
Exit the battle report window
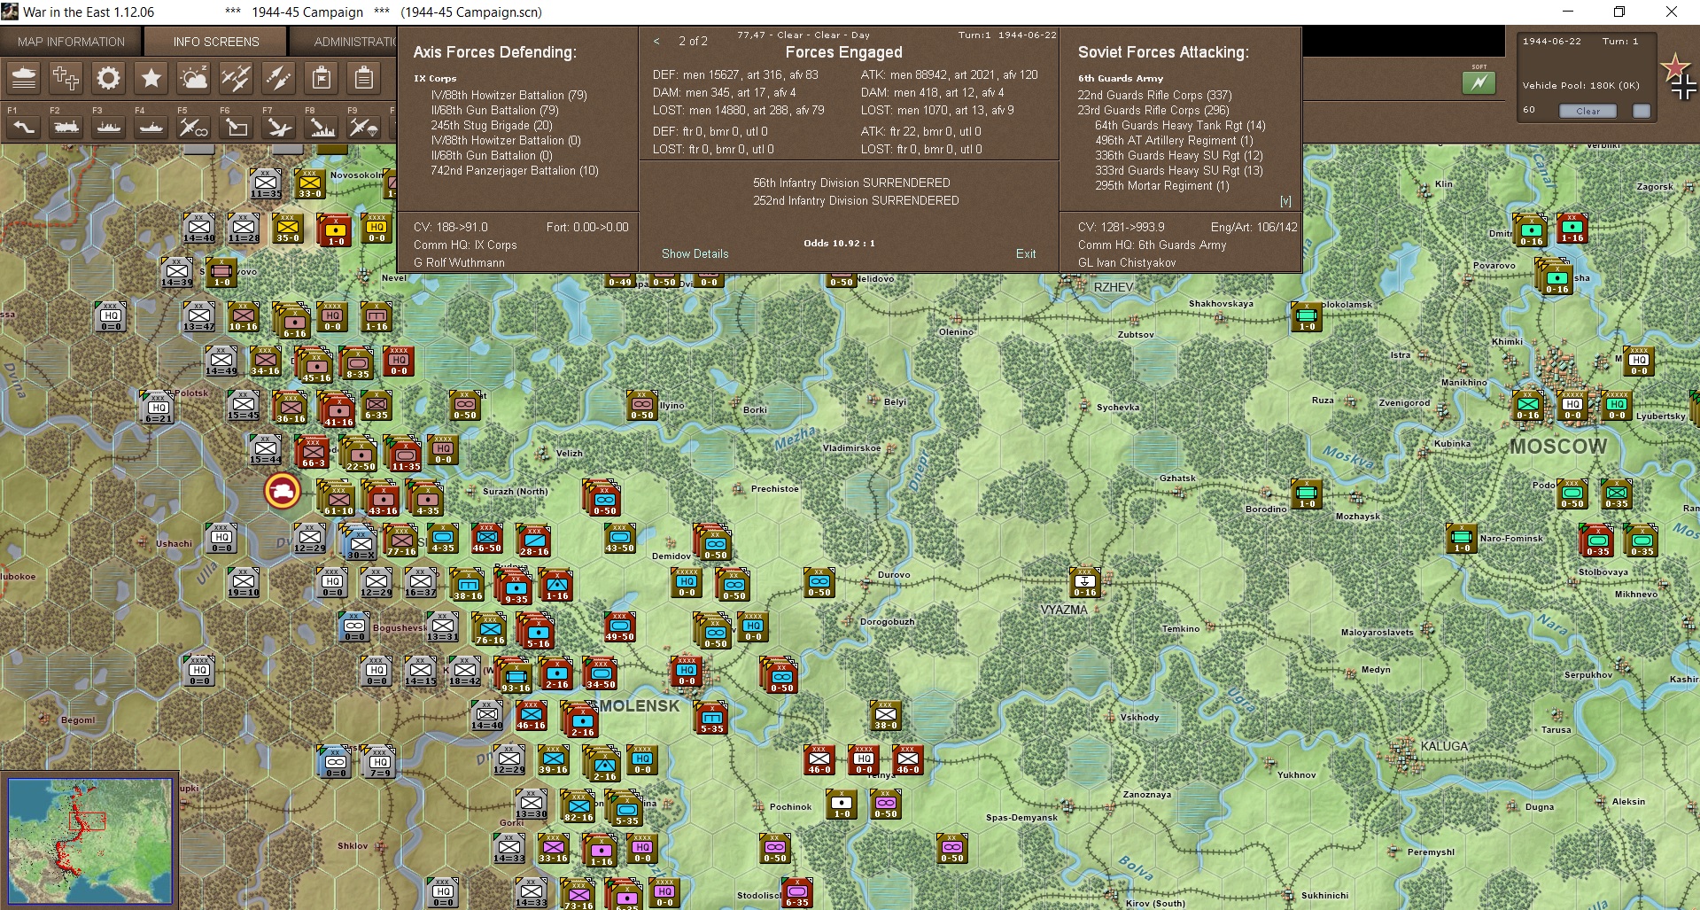(1026, 253)
